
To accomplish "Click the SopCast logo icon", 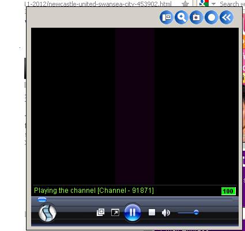I will coord(47,213).
